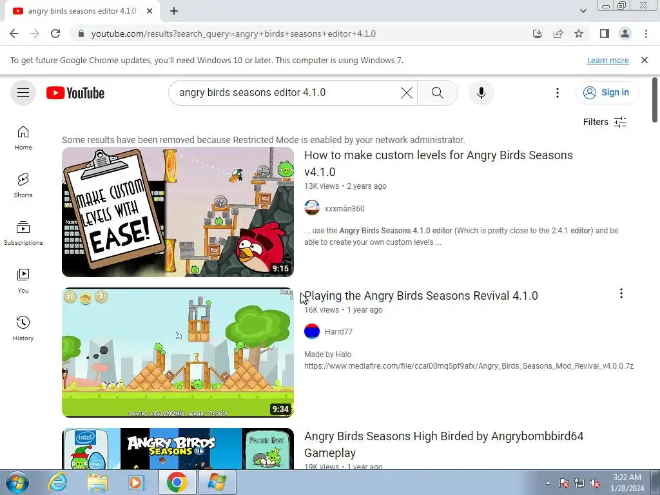Open the Home sidebar item
This screenshot has width=660, height=495.
coord(23,138)
